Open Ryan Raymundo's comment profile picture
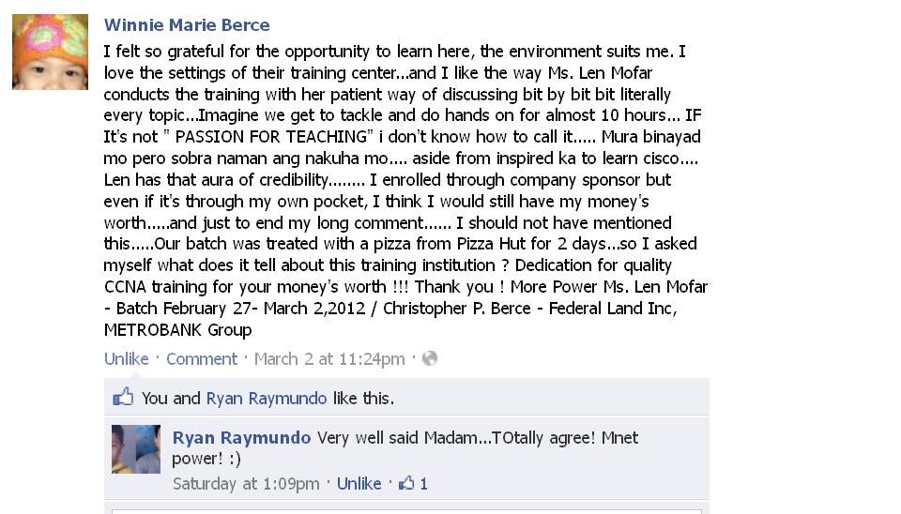This screenshot has width=901, height=514. pyautogui.click(x=136, y=449)
